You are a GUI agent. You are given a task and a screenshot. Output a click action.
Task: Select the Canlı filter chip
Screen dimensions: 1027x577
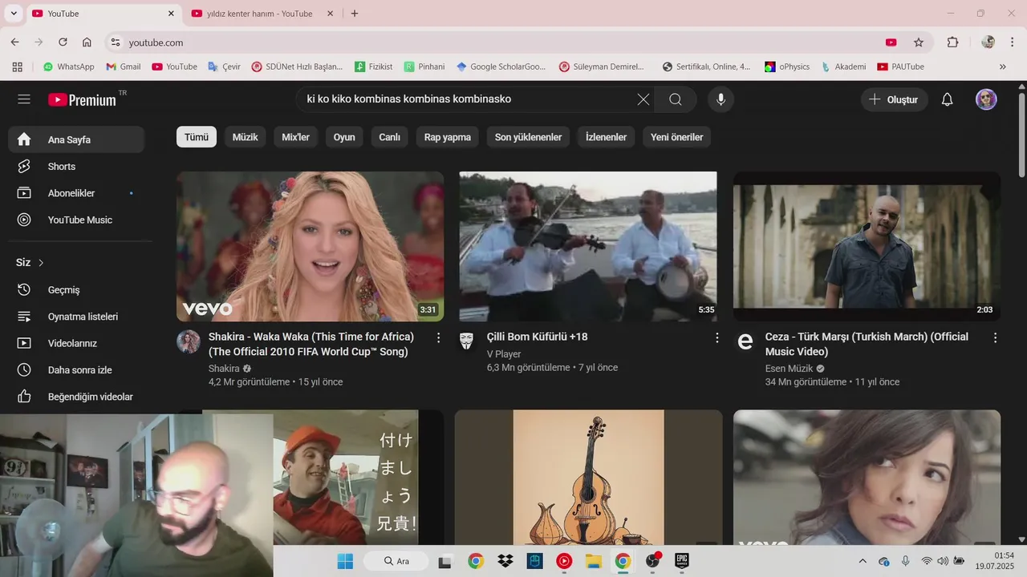(389, 137)
